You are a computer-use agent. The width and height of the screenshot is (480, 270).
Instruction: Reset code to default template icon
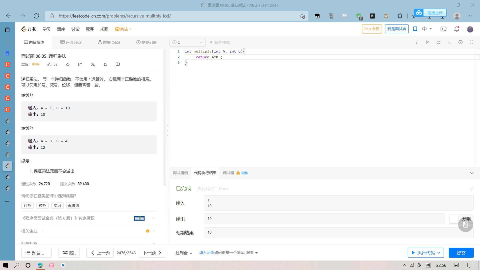(x=438, y=42)
